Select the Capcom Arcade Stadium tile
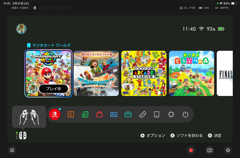This screenshot has width=240, height=158. (x=144, y=73)
